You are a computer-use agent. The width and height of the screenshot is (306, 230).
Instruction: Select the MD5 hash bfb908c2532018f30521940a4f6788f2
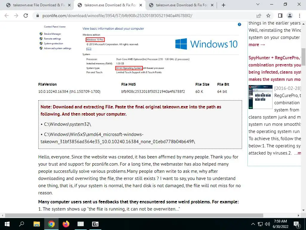pyautogui.click(x=153, y=92)
